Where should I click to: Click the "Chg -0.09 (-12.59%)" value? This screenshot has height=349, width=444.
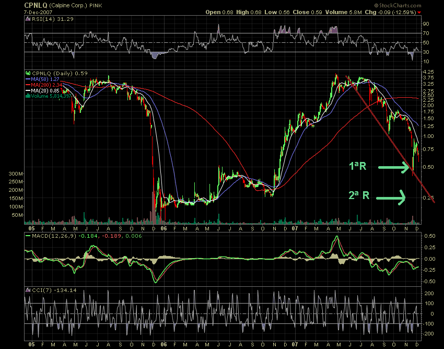pyautogui.click(x=391, y=12)
